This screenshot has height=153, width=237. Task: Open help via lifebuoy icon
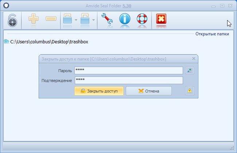point(142,19)
